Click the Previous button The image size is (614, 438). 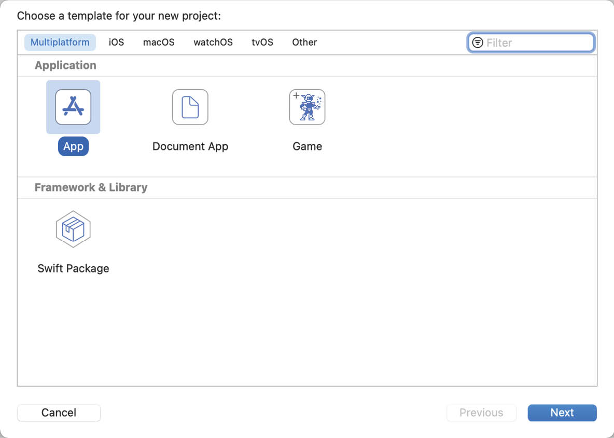(x=481, y=413)
